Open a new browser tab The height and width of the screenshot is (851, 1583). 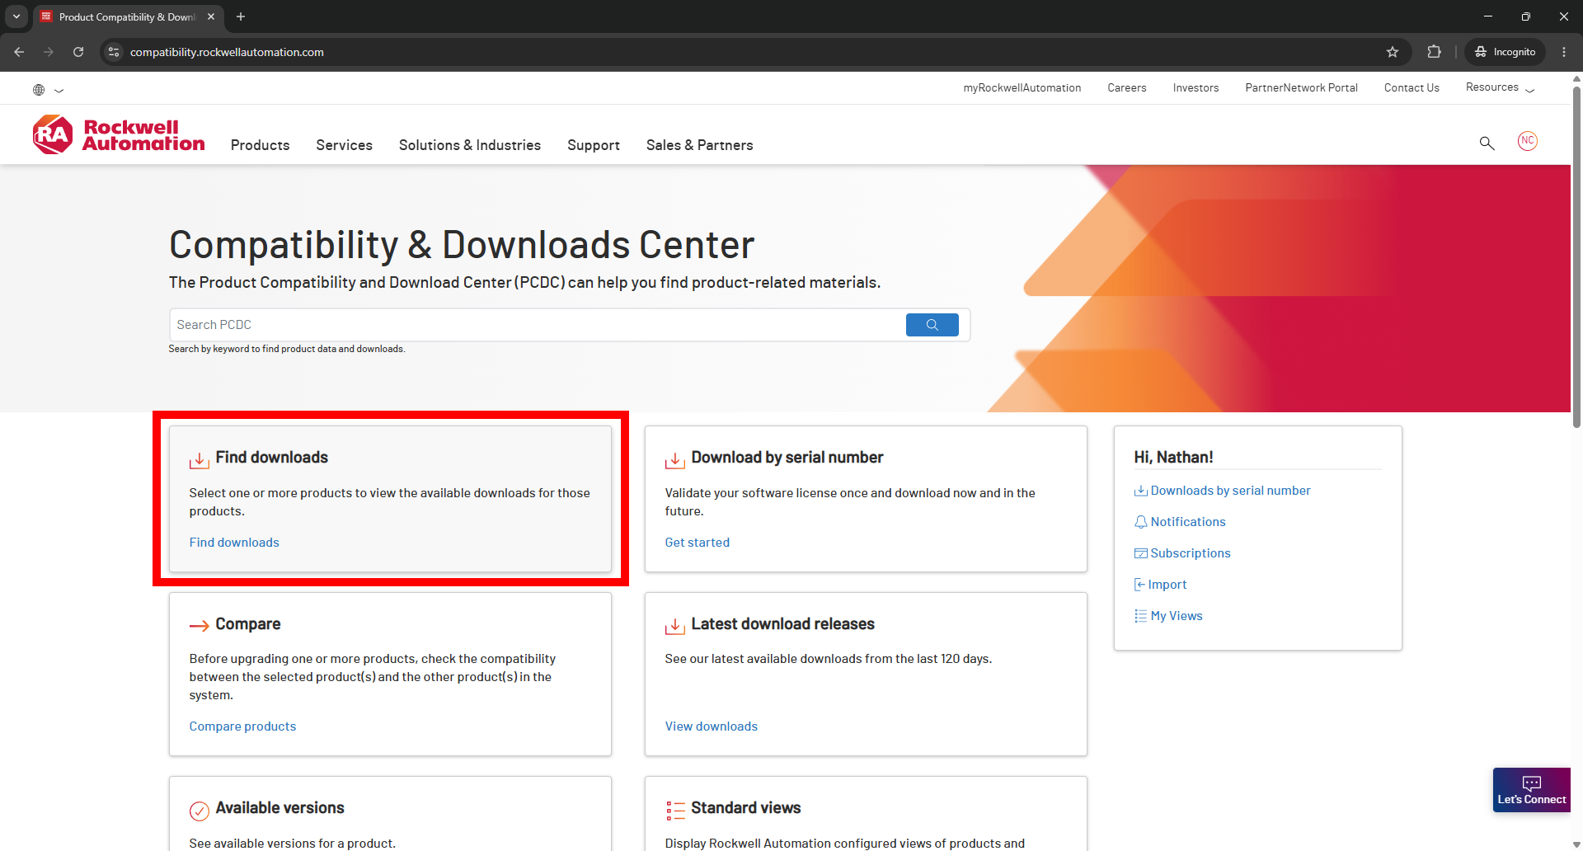[x=241, y=16]
